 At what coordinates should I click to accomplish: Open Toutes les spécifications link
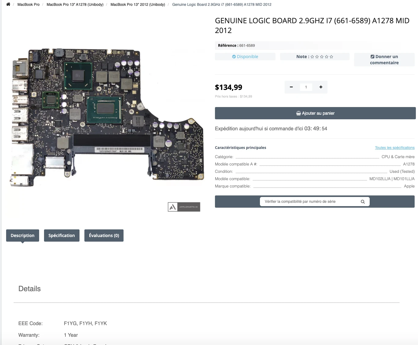395,148
